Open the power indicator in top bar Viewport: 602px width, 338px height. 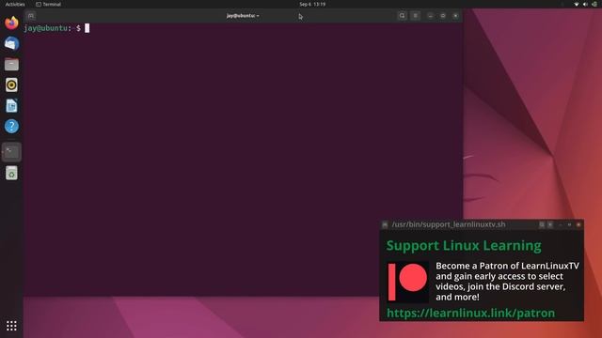594,4
